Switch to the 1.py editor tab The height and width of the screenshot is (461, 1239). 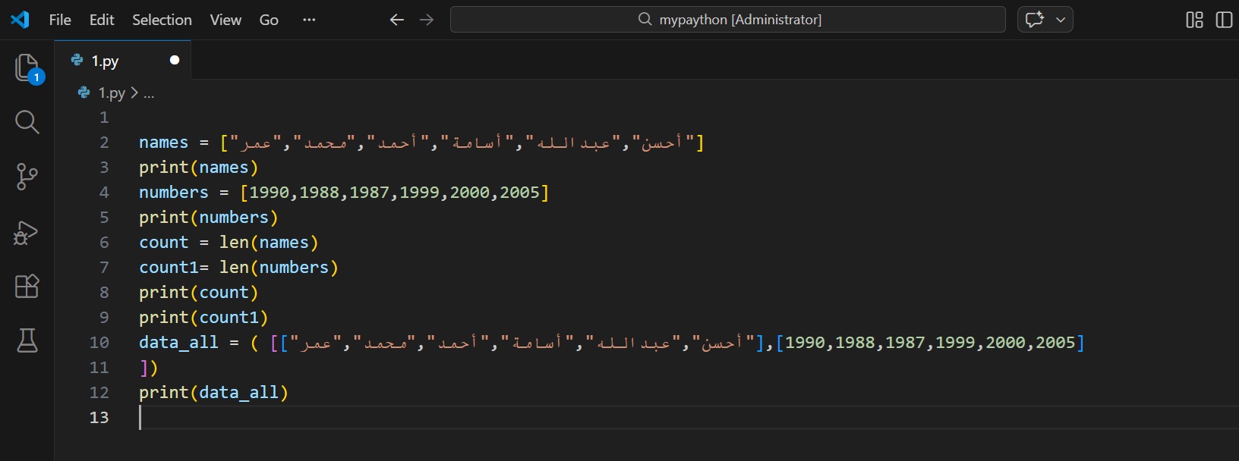click(106, 61)
